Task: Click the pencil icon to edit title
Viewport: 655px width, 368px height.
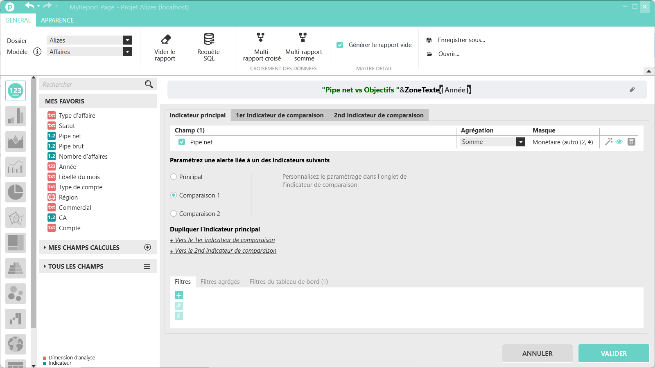Action: coord(632,90)
